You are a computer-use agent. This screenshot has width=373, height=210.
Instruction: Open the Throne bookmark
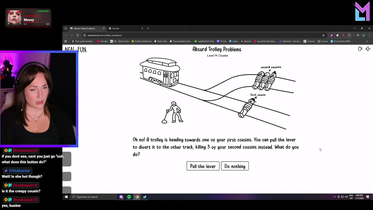221,41
